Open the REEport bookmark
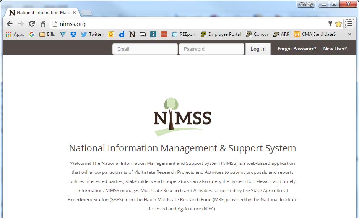The image size is (359, 218). point(184,34)
